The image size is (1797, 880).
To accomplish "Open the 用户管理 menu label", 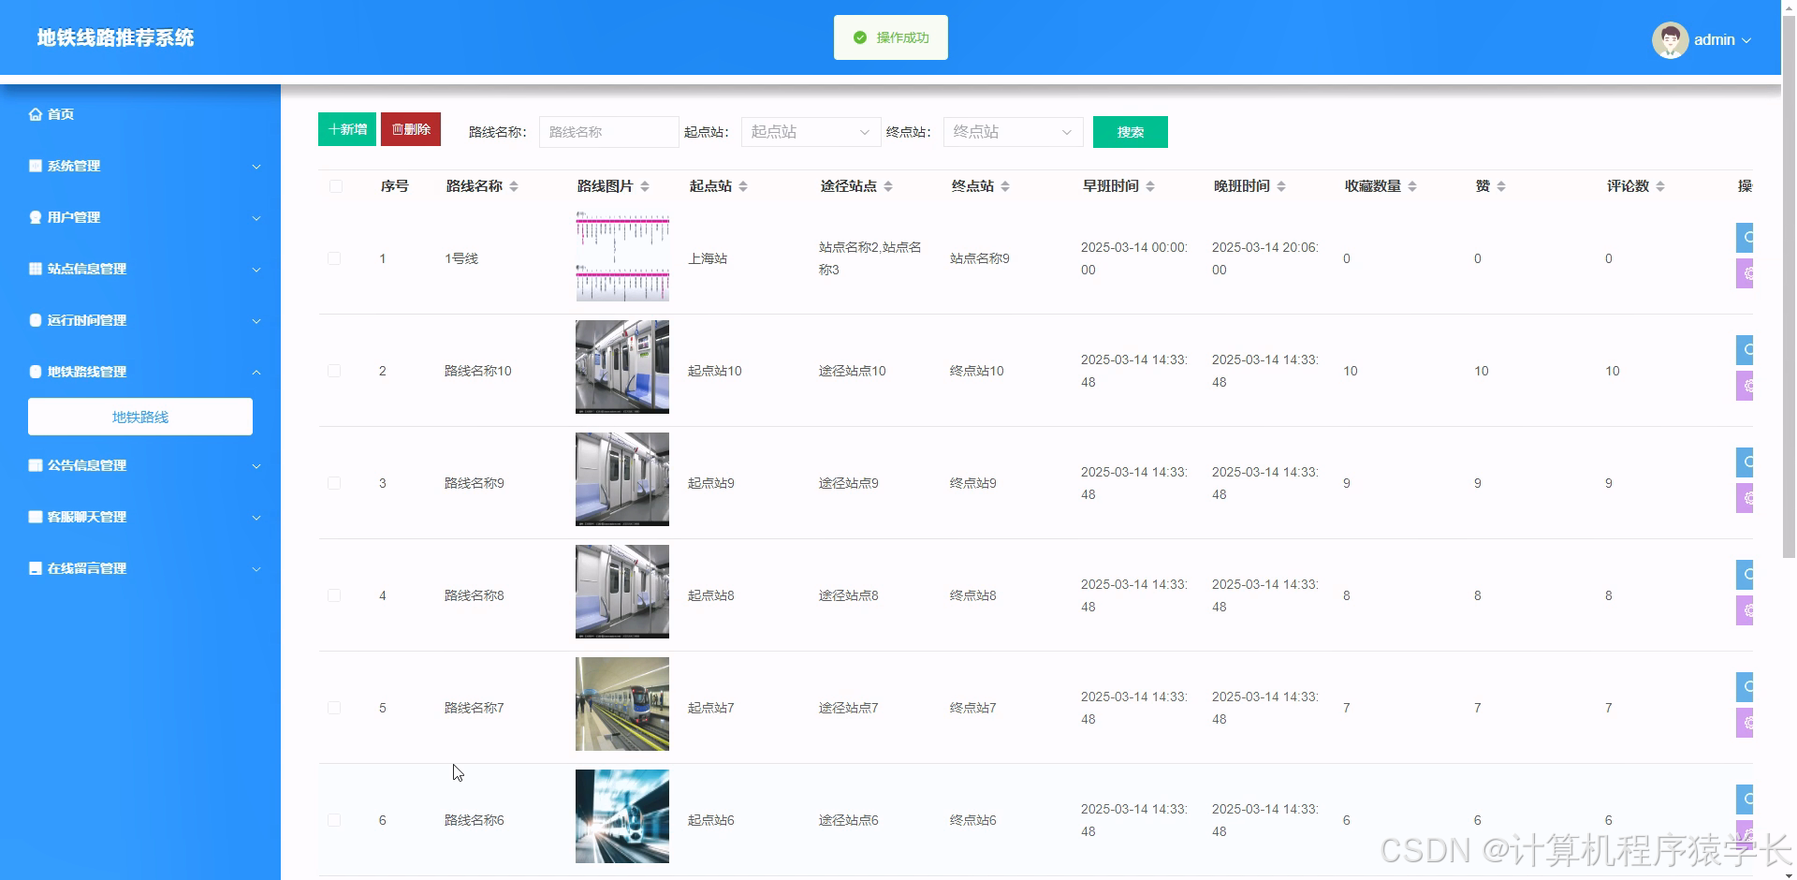I will (x=74, y=217).
